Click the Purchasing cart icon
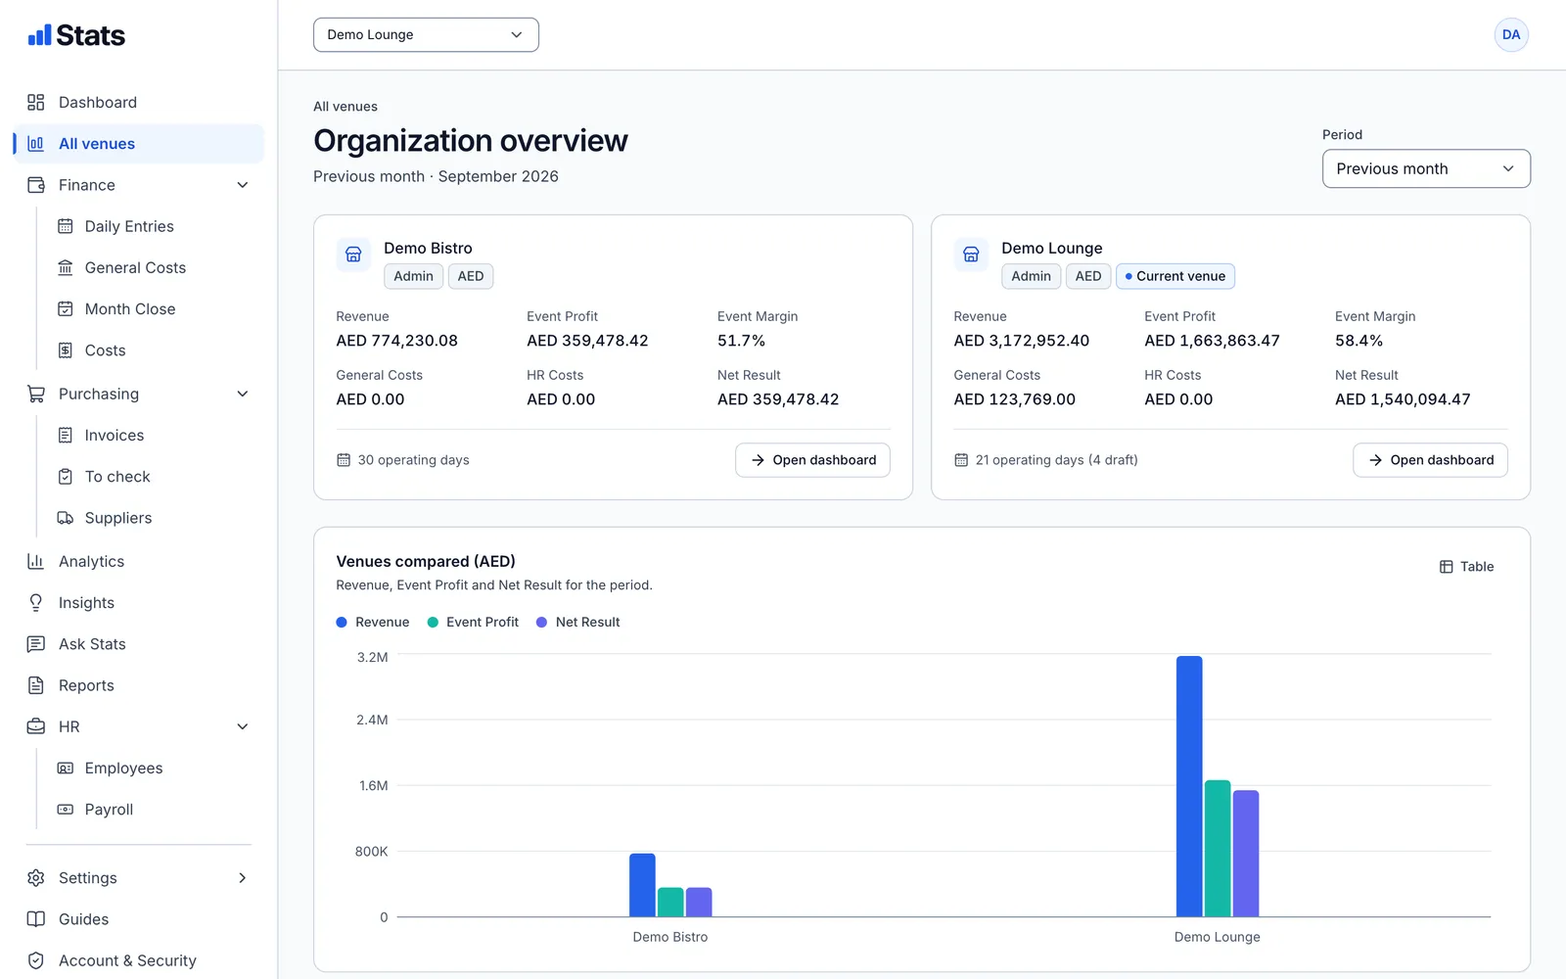The height and width of the screenshot is (979, 1566). (x=36, y=394)
